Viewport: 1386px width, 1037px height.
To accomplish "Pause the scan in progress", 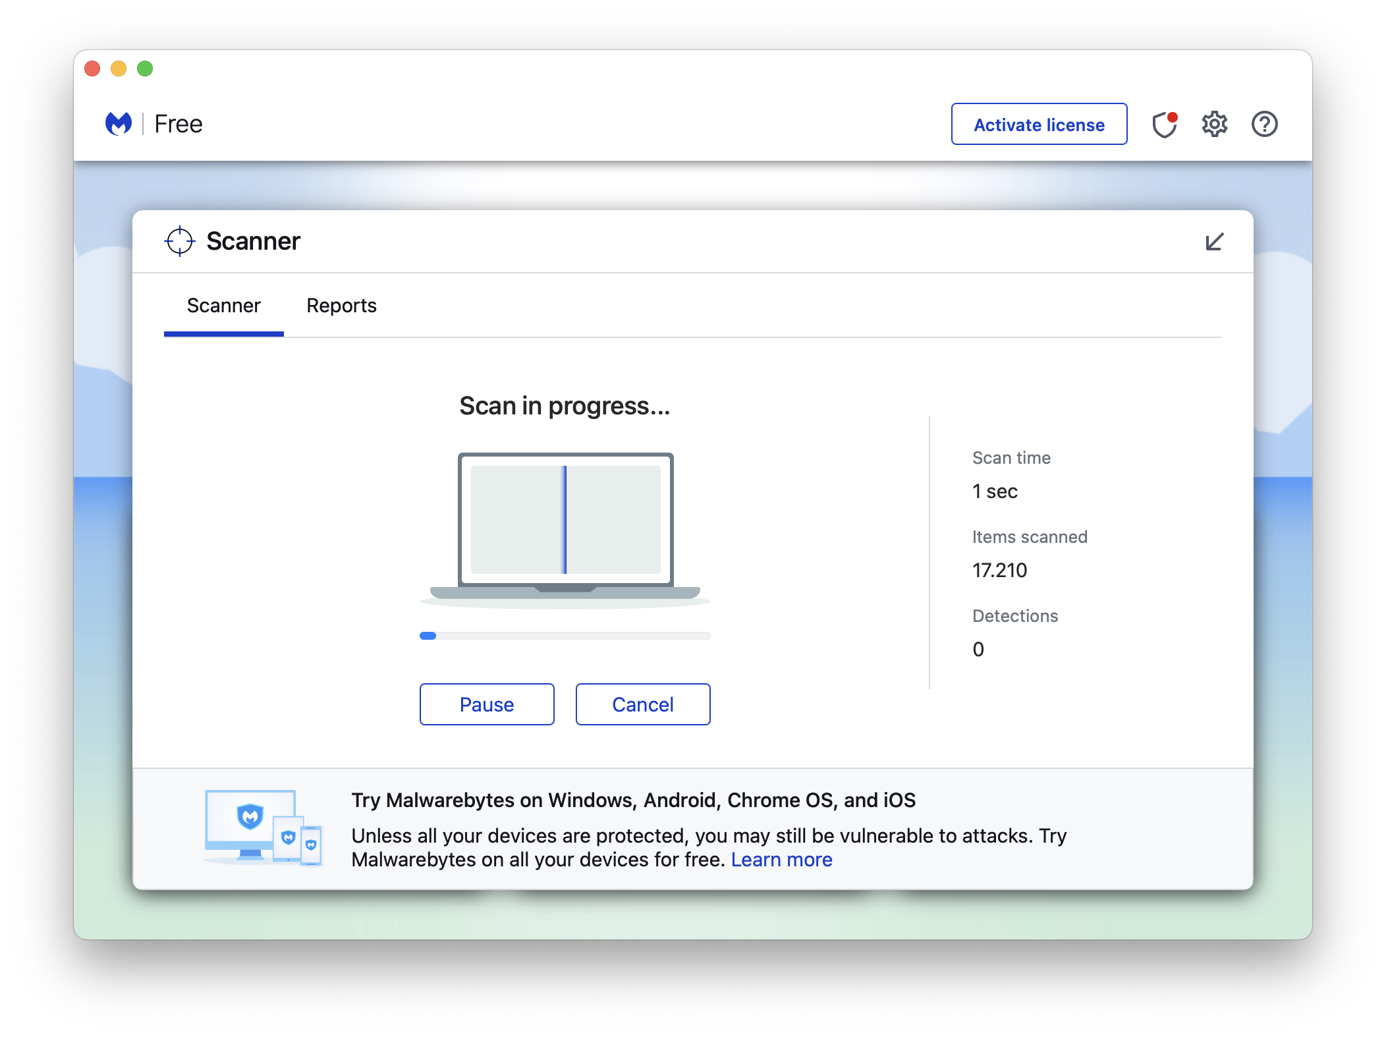I will click(487, 704).
